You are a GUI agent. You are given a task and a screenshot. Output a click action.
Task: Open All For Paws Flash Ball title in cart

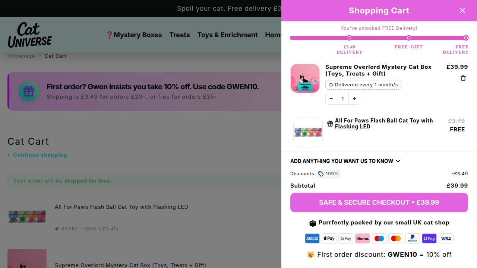coord(384,124)
